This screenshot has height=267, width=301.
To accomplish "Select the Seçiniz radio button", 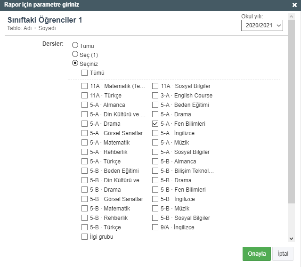I will (75, 63).
